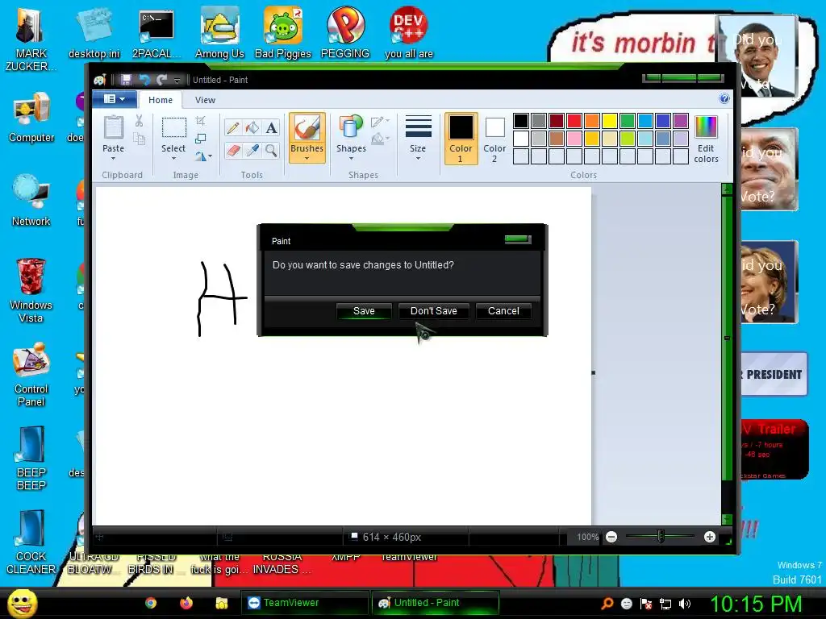The width and height of the screenshot is (826, 619).
Task: Click the Brushes tool icon
Action: [x=307, y=128]
